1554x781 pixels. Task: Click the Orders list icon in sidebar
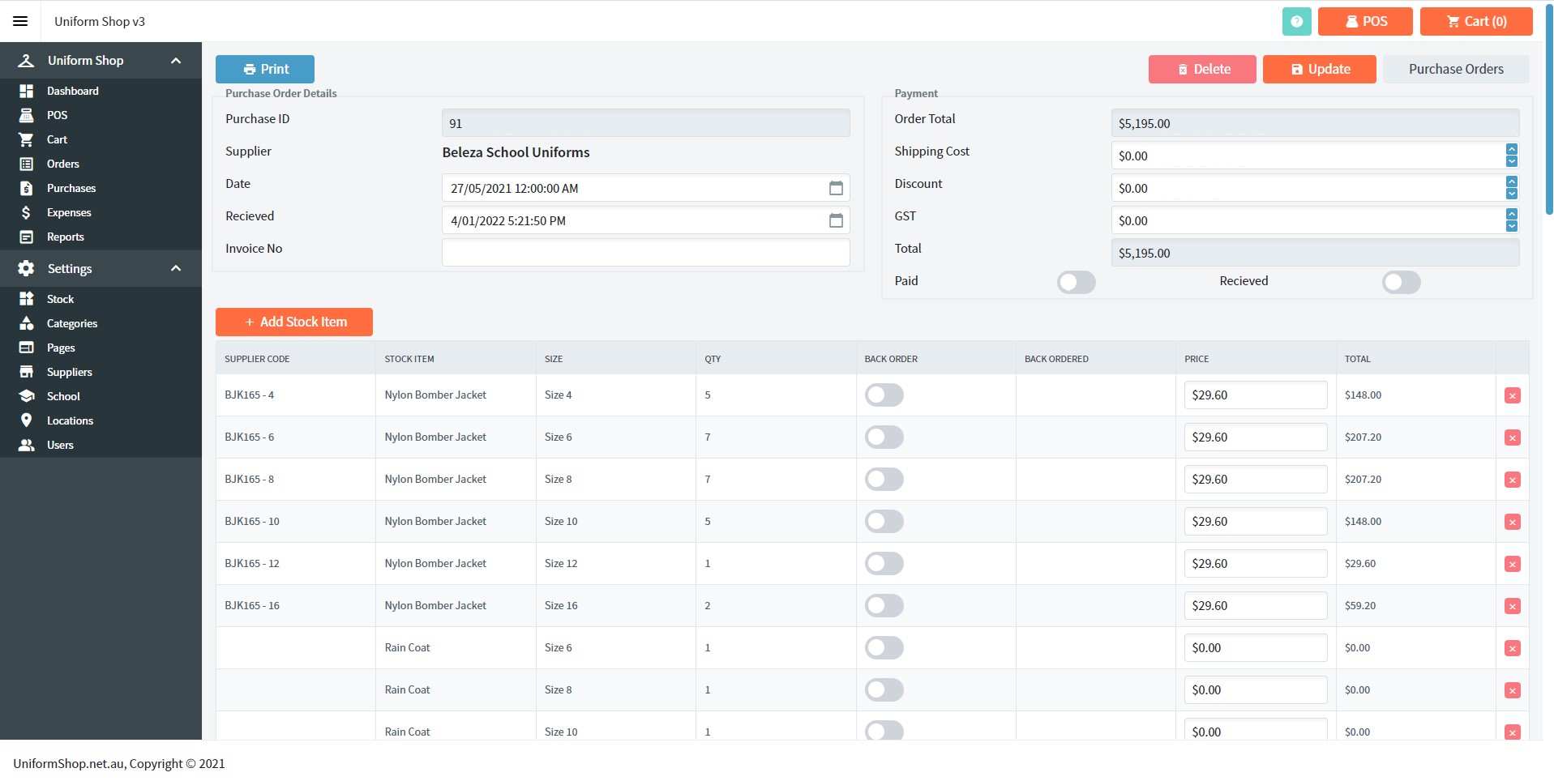[x=26, y=164]
